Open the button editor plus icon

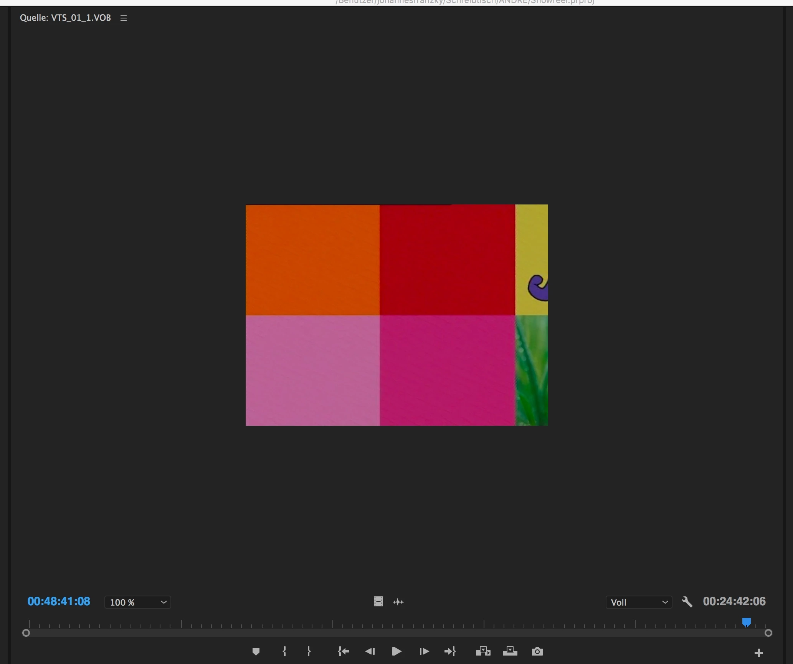click(x=758, y=652)
